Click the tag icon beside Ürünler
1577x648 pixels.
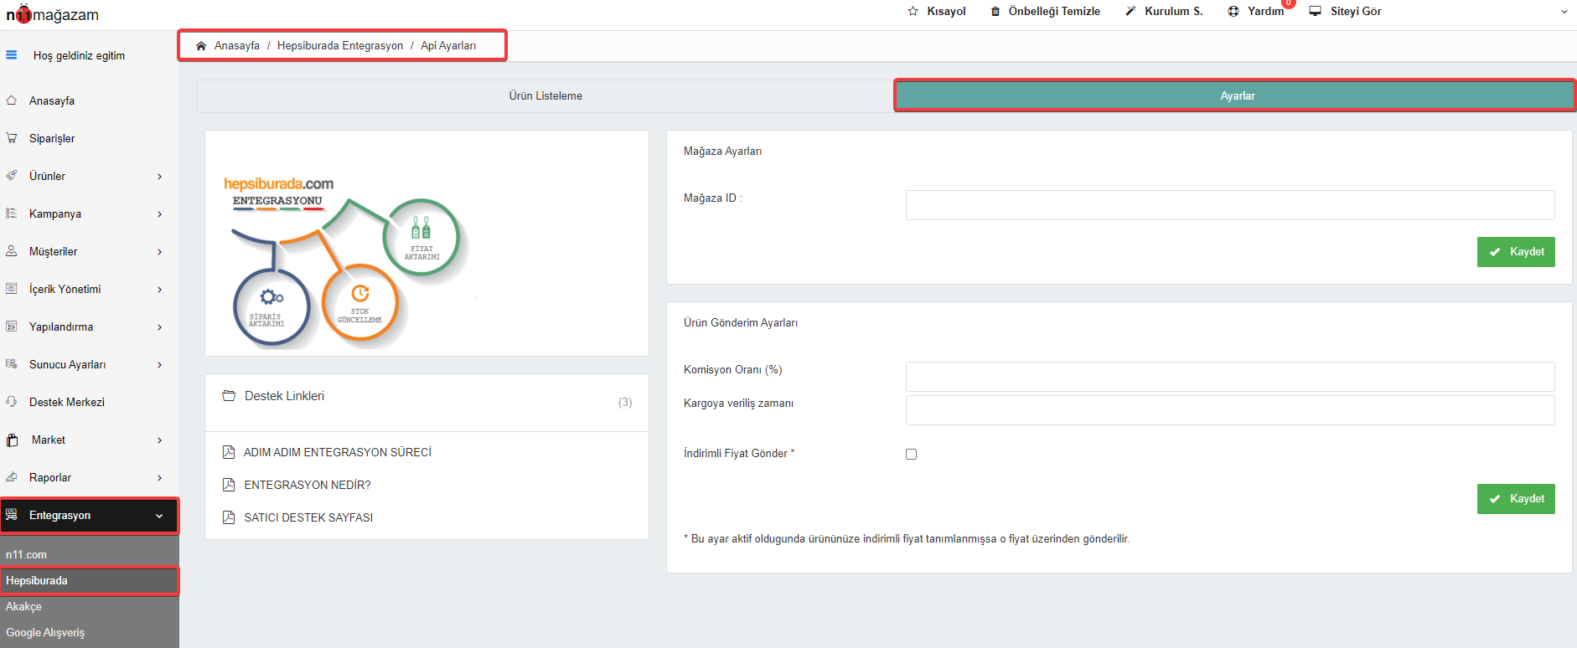click(x=12, y=176)
